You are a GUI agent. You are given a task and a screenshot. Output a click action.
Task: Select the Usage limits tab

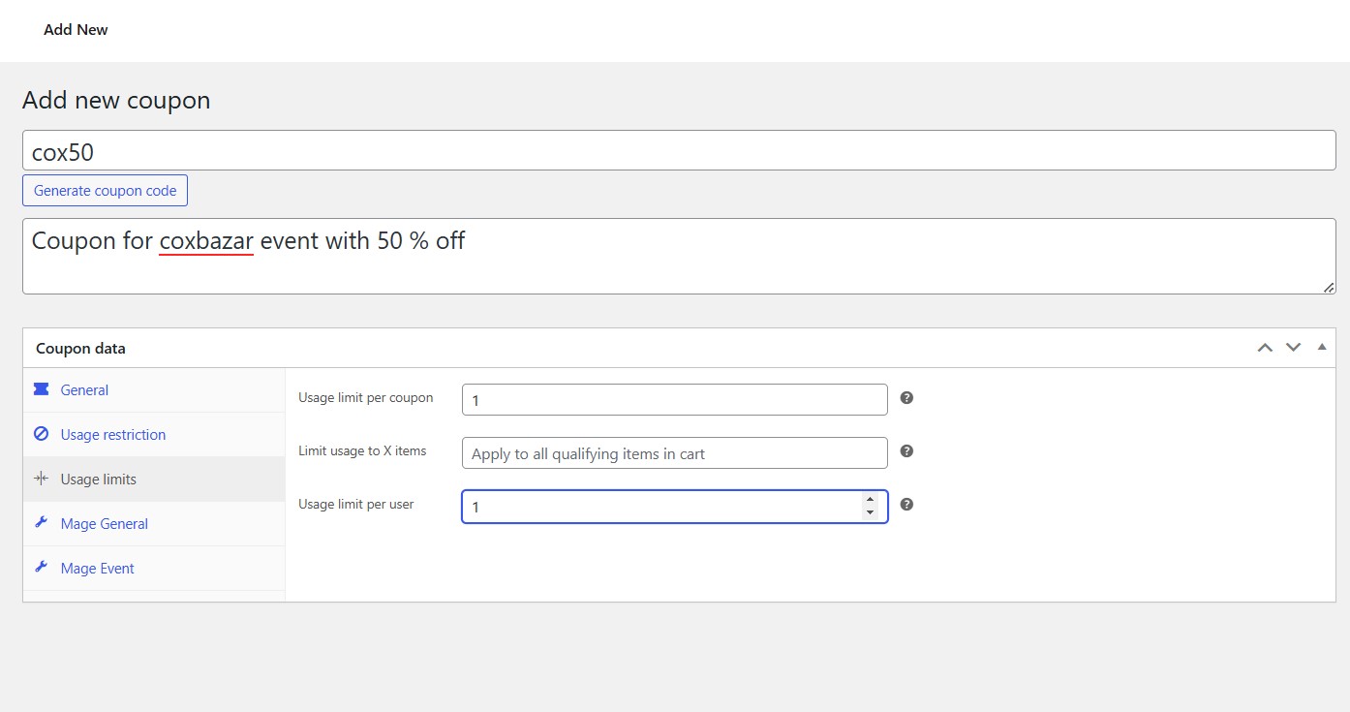click(154, 480)
